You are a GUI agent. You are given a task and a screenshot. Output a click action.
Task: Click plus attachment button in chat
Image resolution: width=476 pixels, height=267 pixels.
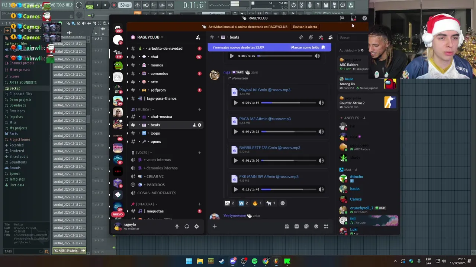point(215,227)
